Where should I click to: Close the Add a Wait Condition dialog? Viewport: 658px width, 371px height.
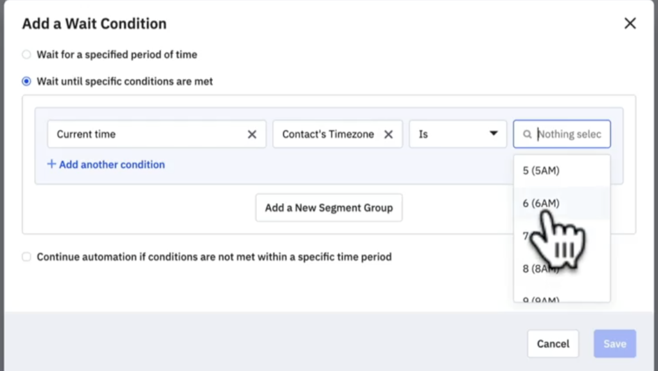[630, 24]
